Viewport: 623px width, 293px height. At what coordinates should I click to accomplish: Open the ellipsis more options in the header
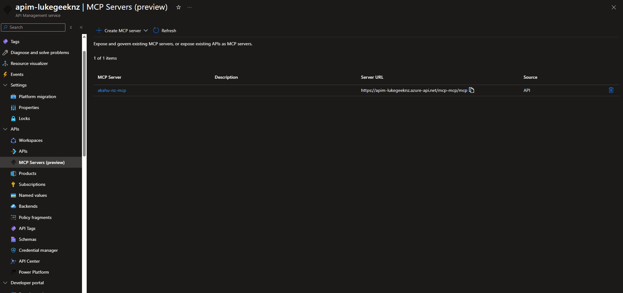[x=190, y=7]
